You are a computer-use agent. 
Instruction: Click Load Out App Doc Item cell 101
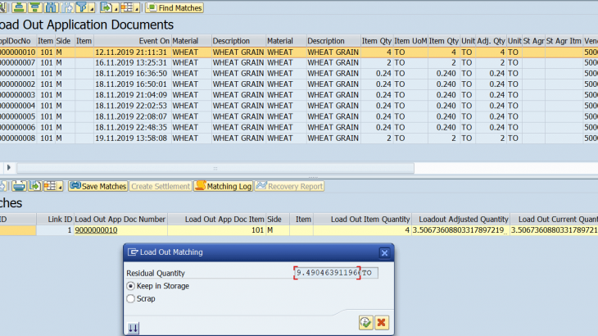tap(216, 230)
